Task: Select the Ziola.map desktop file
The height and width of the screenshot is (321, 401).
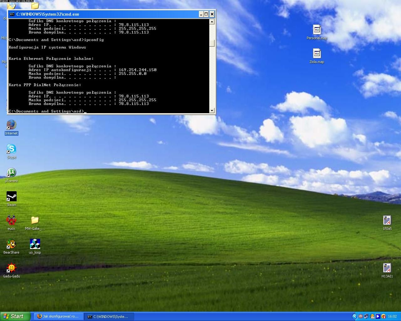Action: [317, 56]
